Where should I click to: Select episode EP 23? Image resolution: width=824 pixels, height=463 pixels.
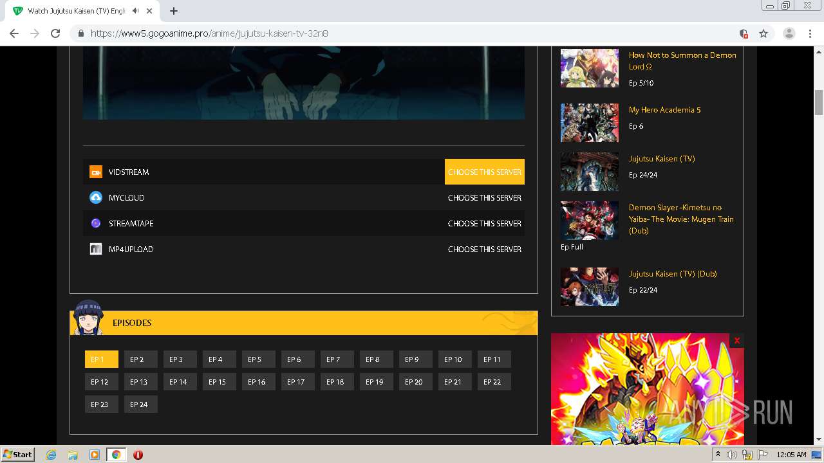point(102,404)
